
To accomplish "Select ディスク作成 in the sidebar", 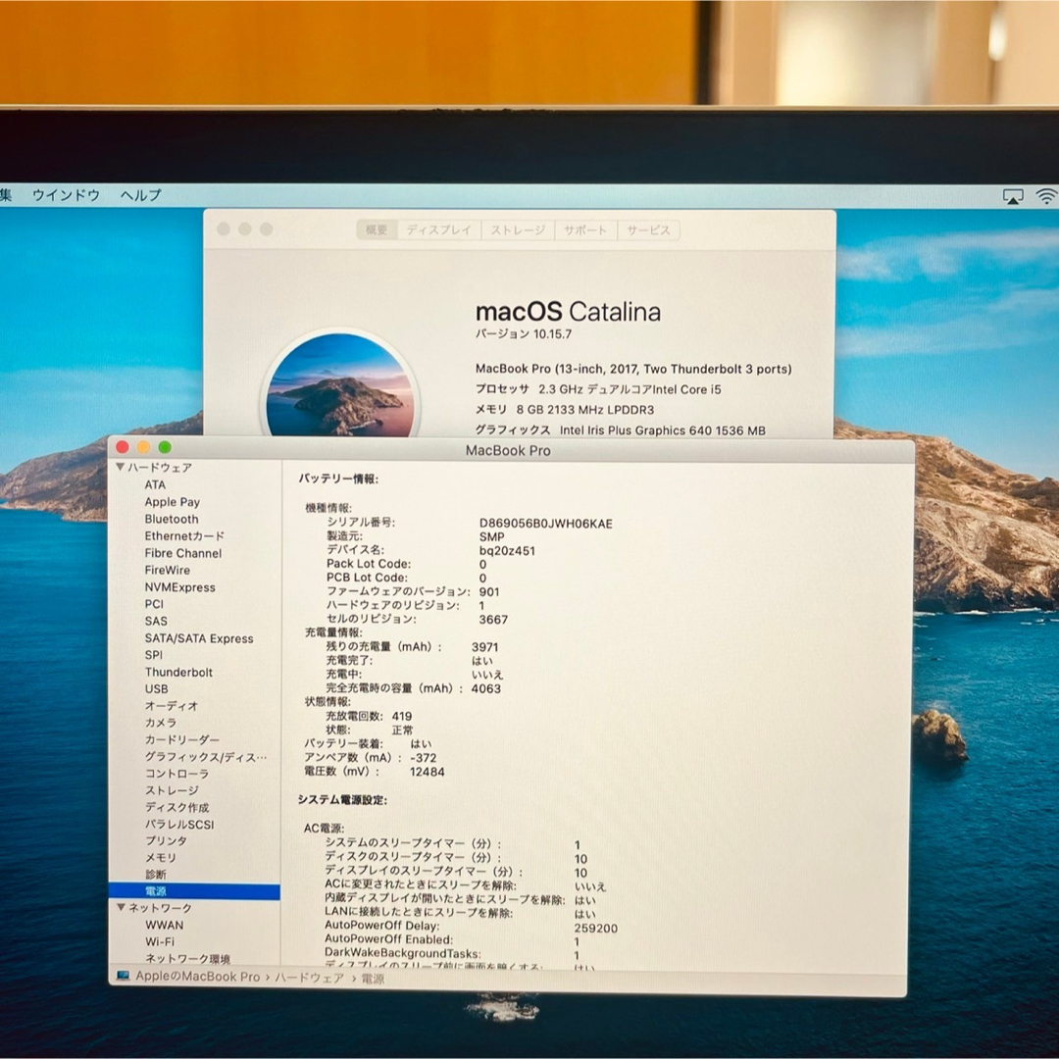I will [176, 807].
